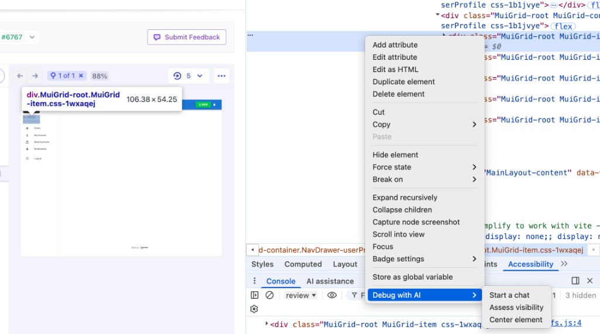Click the '3 hidden' messages label
Screen dimensions: 600x334
pos(581,295)
